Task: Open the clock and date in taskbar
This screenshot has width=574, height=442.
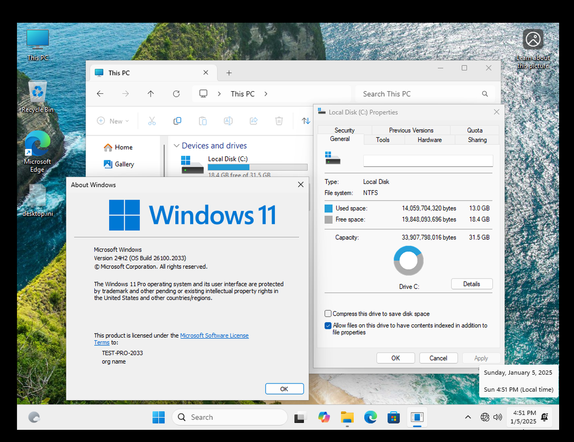Action: (524, 417)
